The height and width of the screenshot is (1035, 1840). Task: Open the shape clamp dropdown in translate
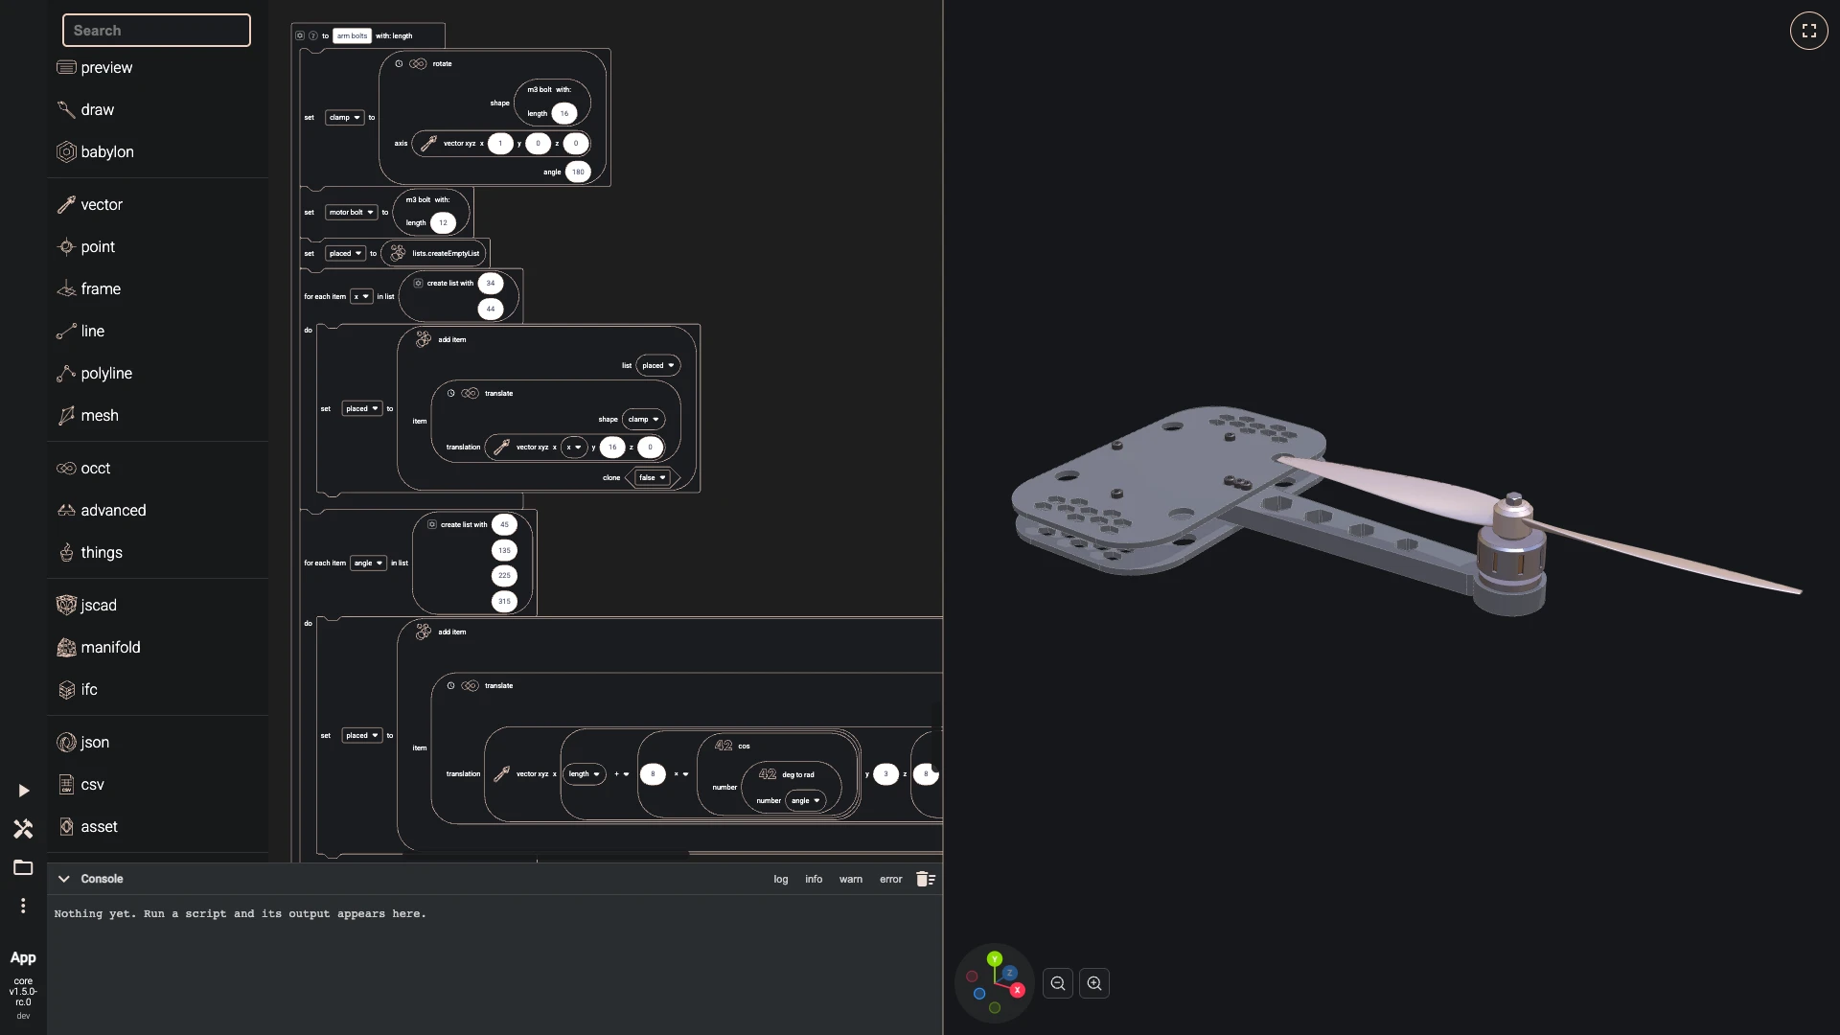tap(644, 420)
